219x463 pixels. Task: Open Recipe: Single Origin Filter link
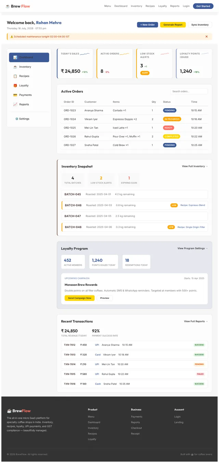[x=191, y=227]
